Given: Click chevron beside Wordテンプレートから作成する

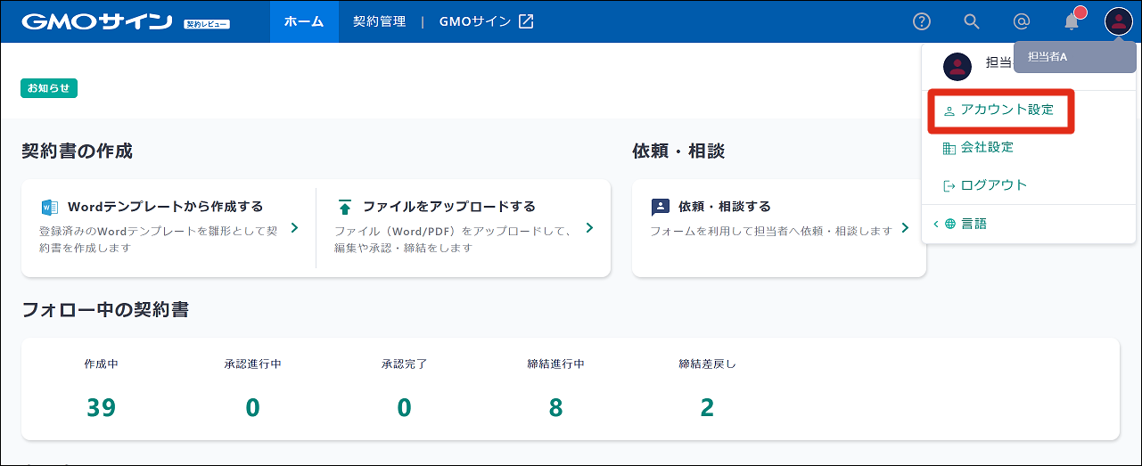Looking at the screenshot, I should (x=294, y=228).
